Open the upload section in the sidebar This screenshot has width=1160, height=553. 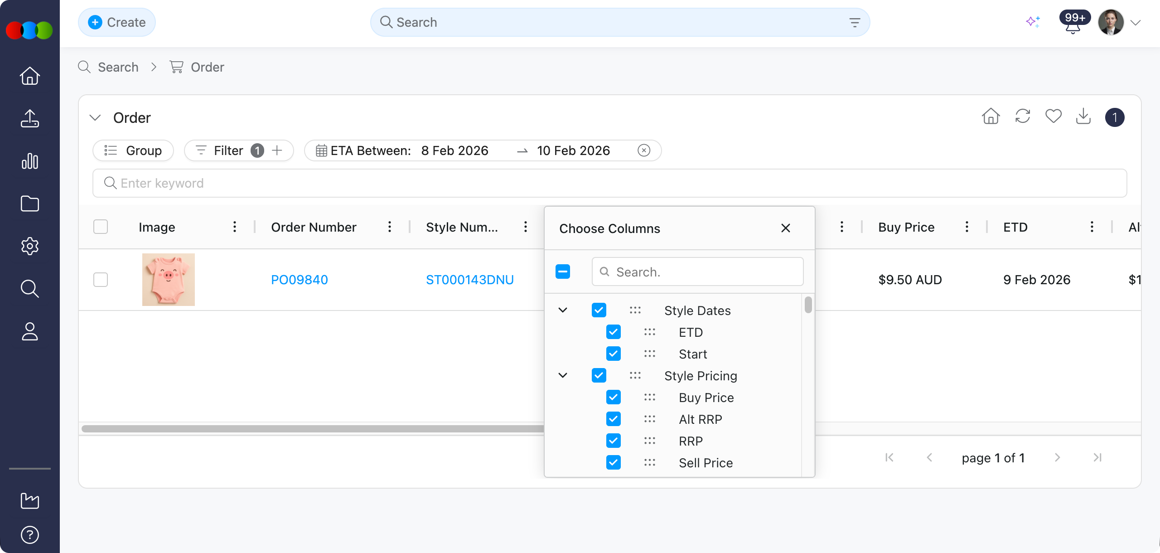(29, 118)
